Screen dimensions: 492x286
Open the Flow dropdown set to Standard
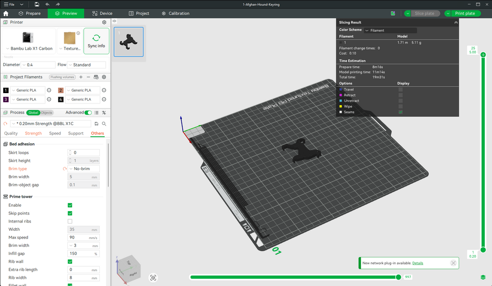click(x=87, y=64)
